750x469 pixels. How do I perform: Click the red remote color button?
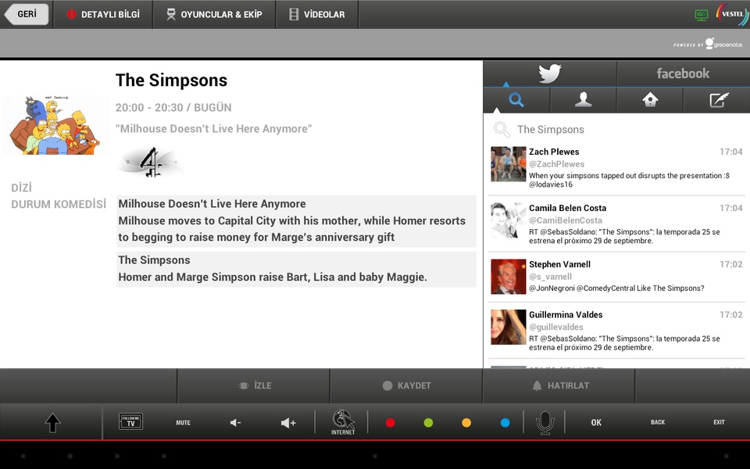pyautogui.click(x=391, y=423)
